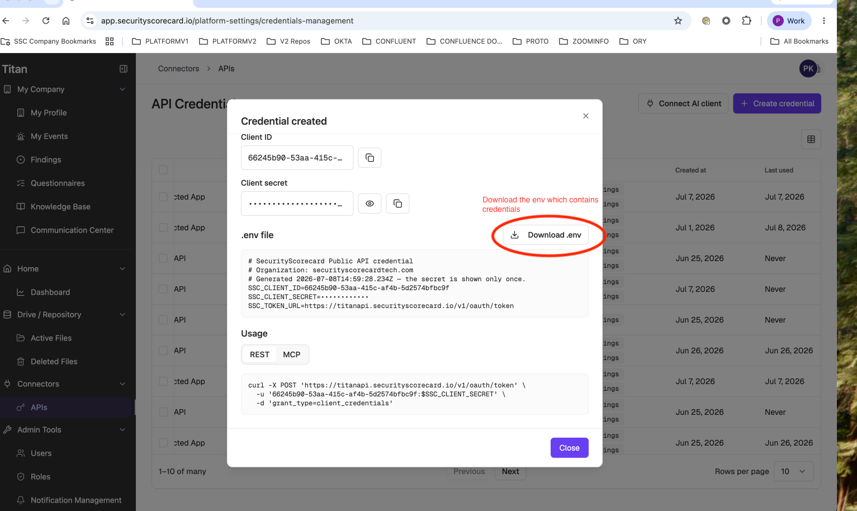
Task: Open the SSC Company Bookmarks folder
Action: click(49, 41)
